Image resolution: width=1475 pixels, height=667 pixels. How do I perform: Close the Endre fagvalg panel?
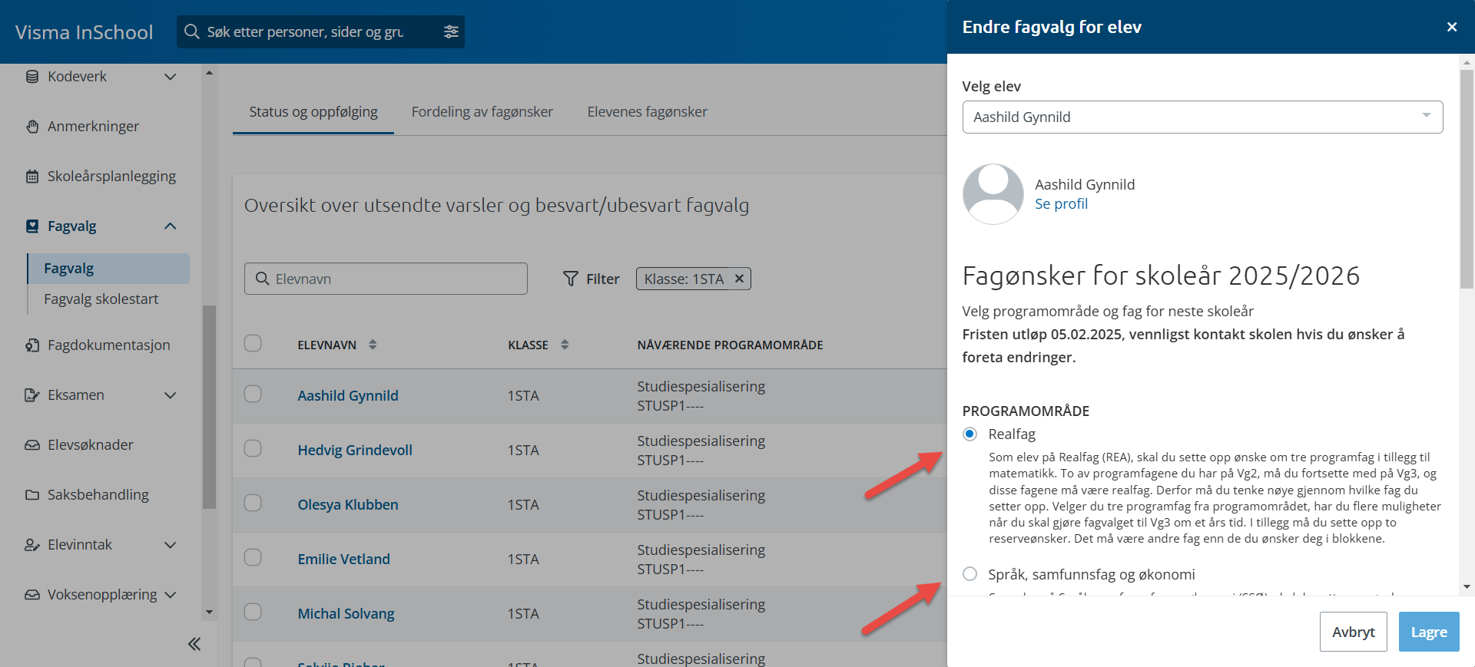coord(1452,27)
